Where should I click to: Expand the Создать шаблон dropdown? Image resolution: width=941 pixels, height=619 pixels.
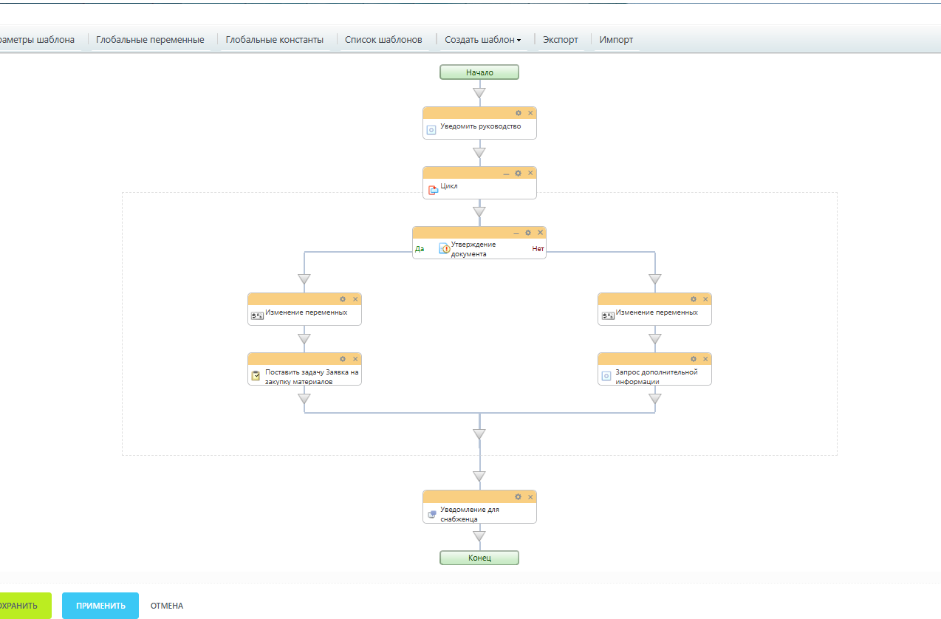tap(482, 40)
